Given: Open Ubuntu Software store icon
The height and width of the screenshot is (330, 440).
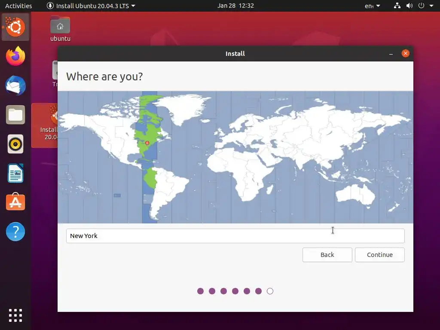Looking at the screenshot, I should point(15,202).
